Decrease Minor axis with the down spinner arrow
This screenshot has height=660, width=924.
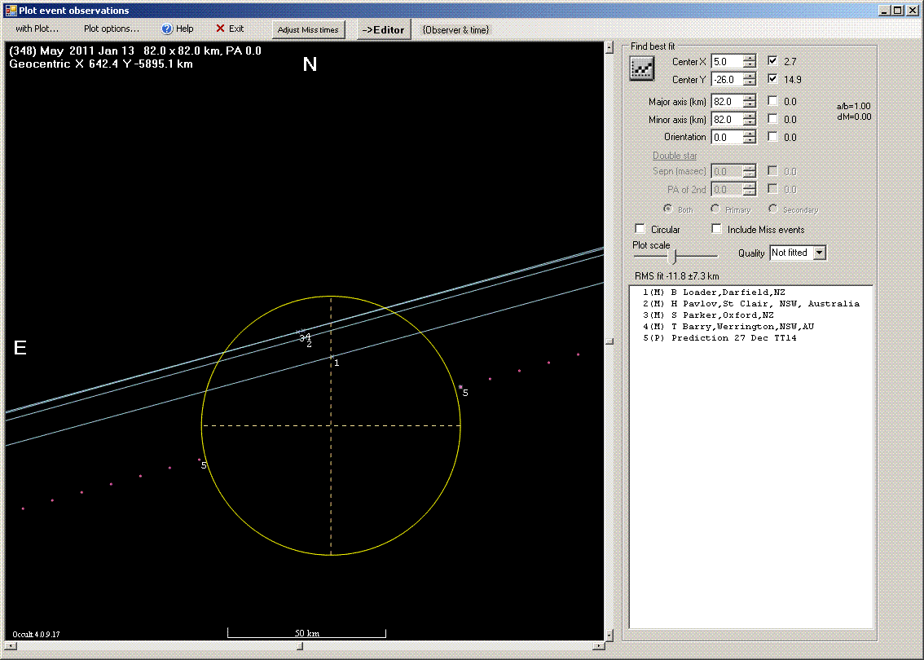749,122
